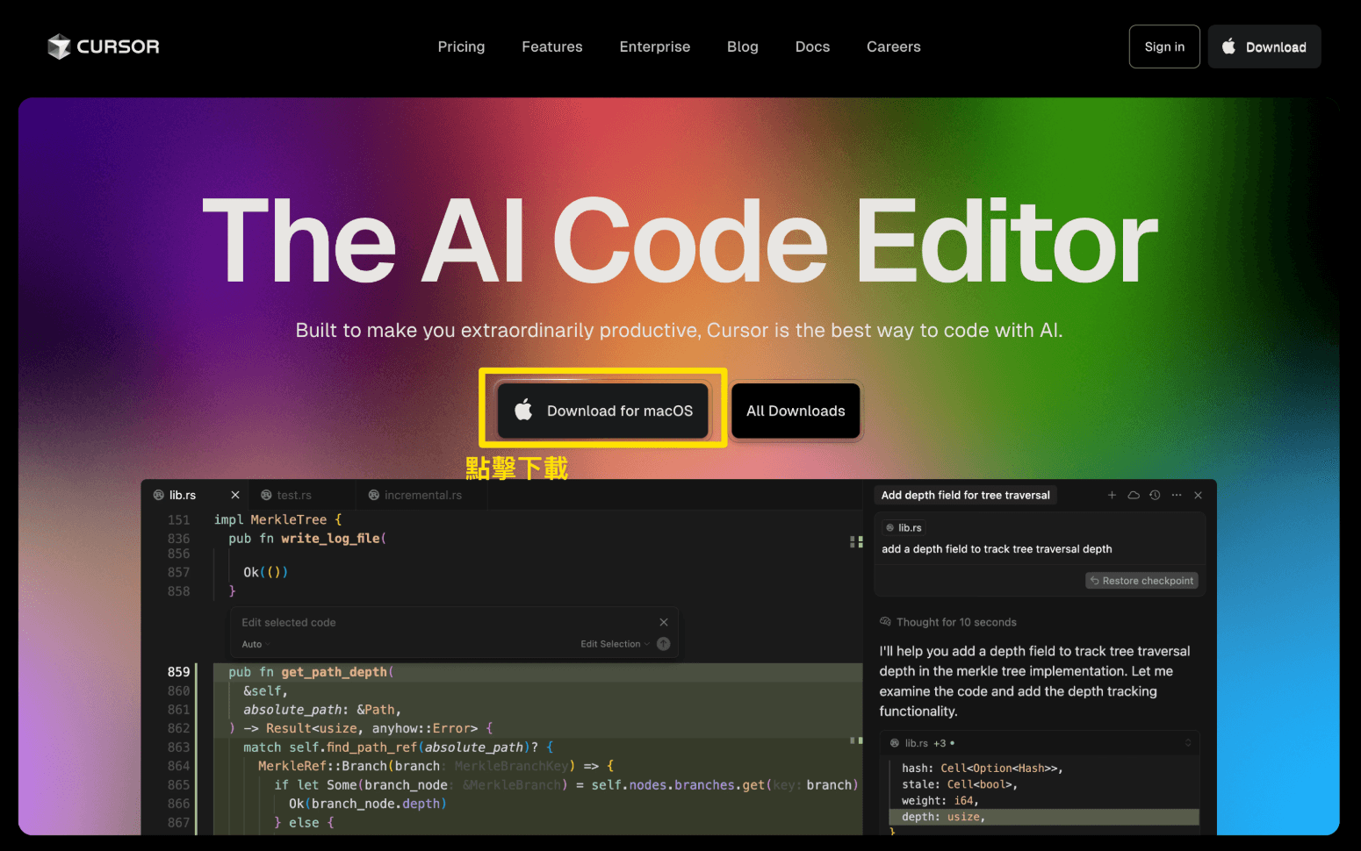Open the Edit Selection dropdown
The height and width of the screenshot is (851, 1361).
click(x=615, y=644)
